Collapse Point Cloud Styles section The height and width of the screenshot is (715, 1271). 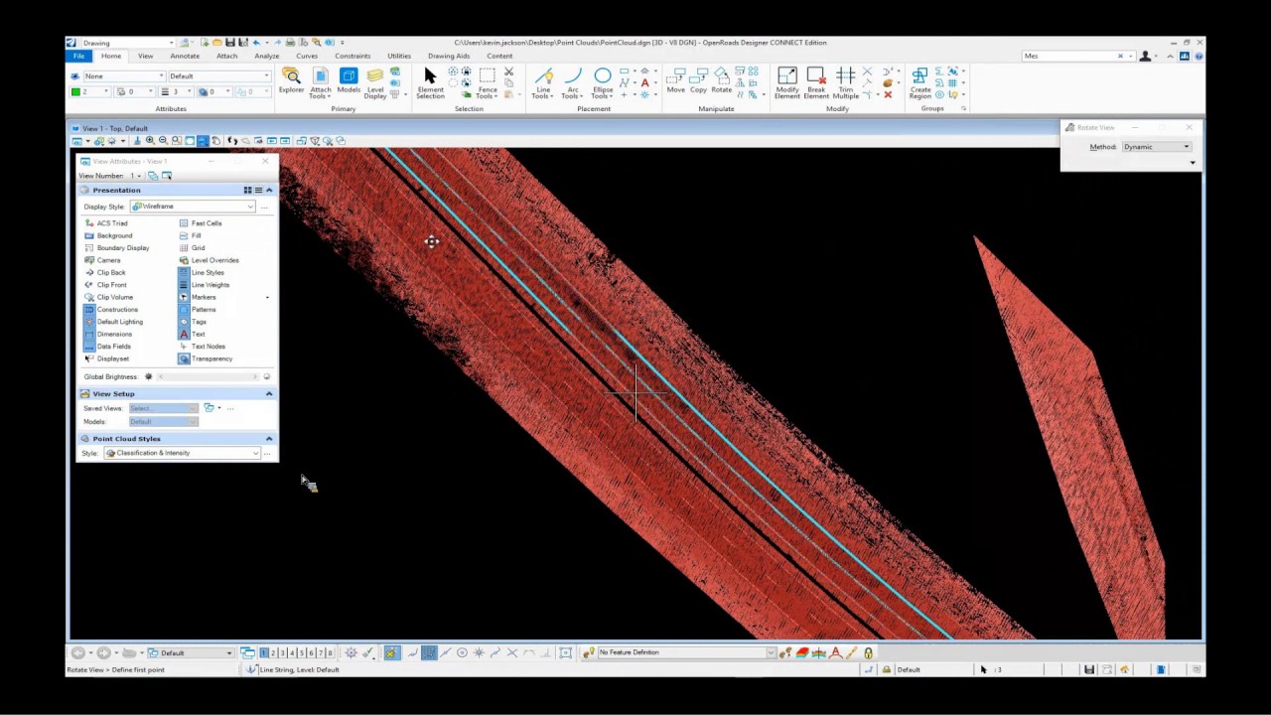269,438
